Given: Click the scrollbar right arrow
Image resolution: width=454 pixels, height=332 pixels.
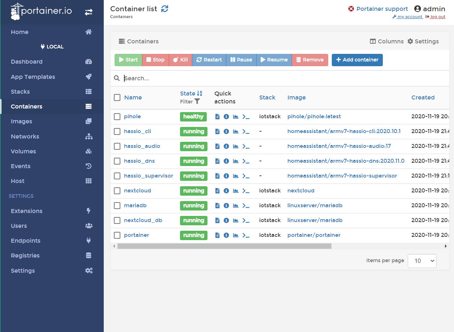Looking at the screenshot, I should click(x=446, y=246).
